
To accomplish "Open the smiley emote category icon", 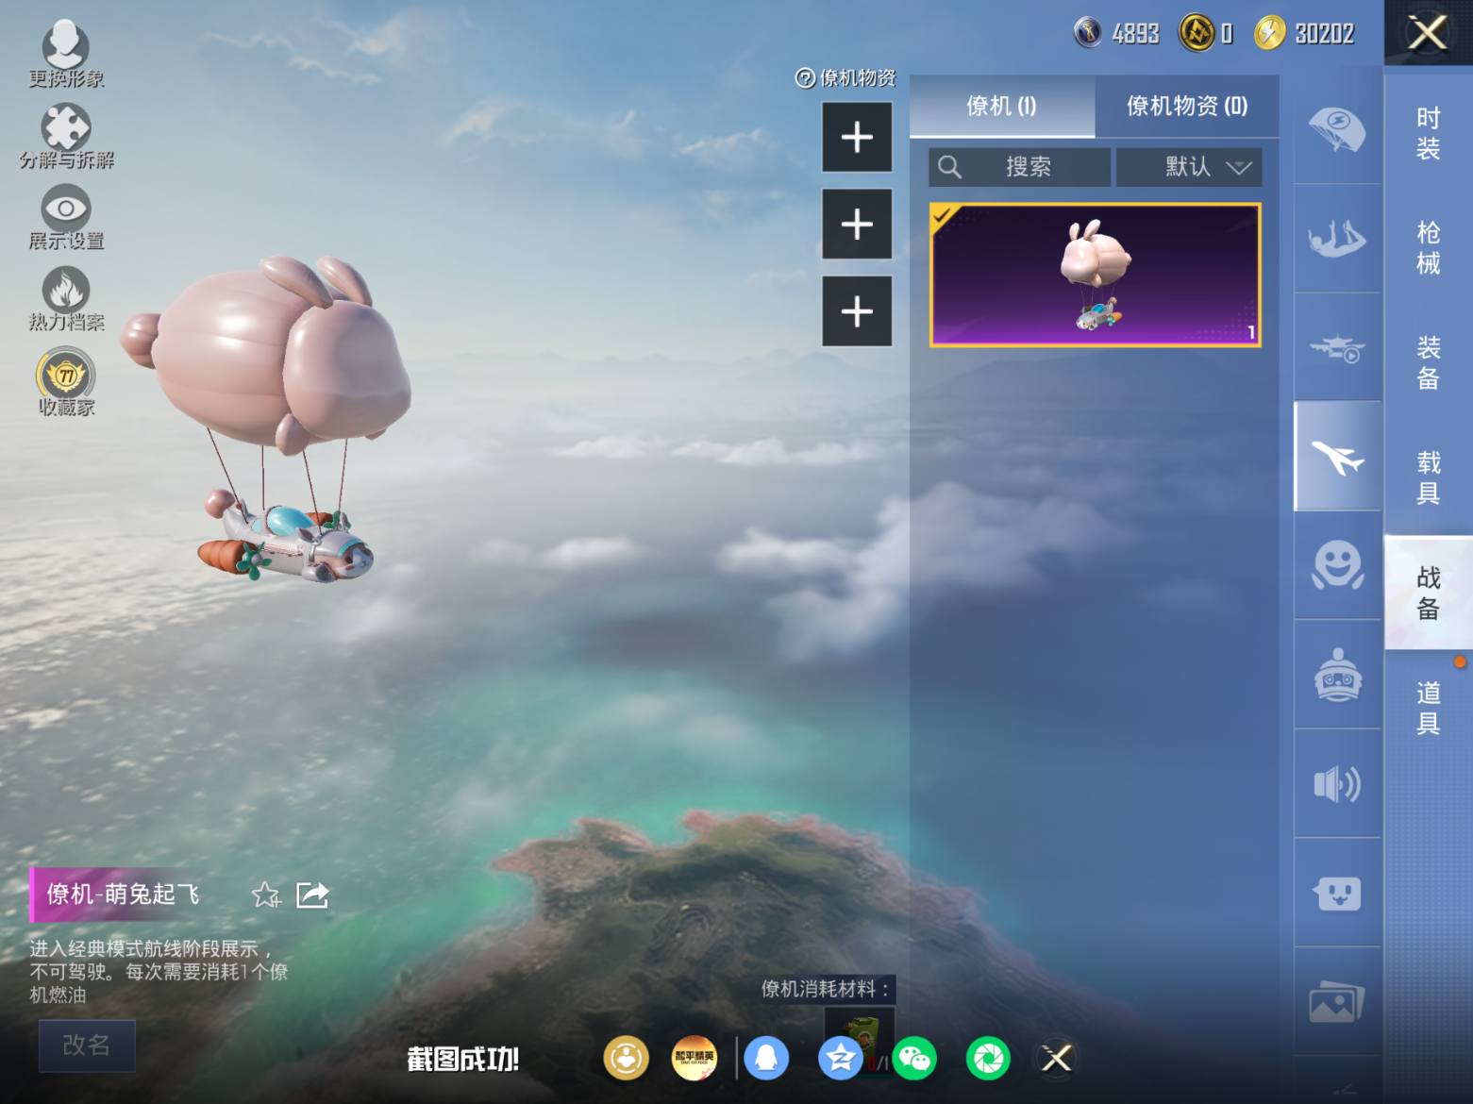I will click(x=1337, y=565).
